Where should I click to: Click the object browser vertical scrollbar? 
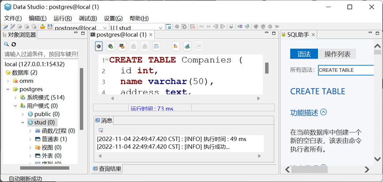81,99
